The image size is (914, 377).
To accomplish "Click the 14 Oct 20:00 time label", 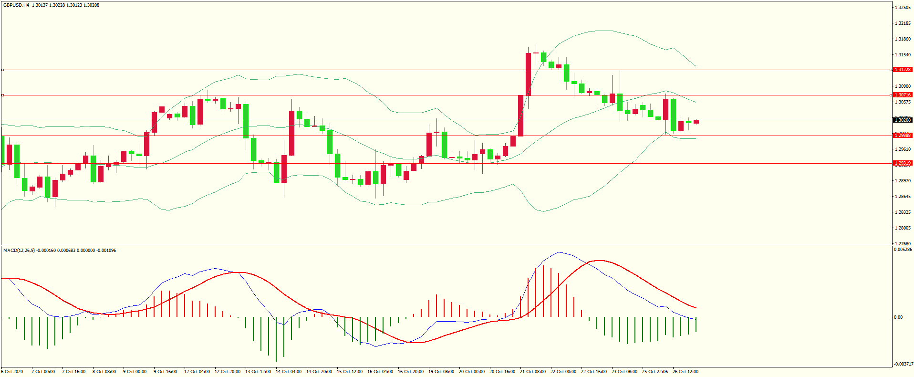I will (x=319, y=372).
